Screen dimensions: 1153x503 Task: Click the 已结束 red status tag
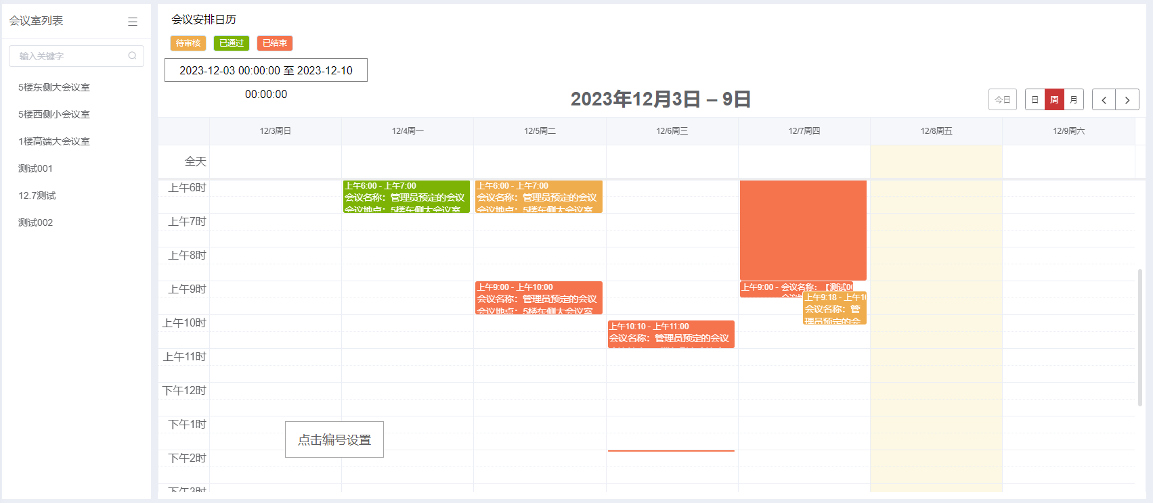pyautogui.click(x=274, y=43)
